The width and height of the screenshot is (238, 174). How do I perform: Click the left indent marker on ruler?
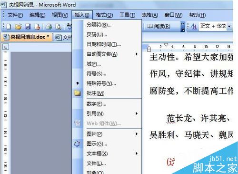[149, 49]
